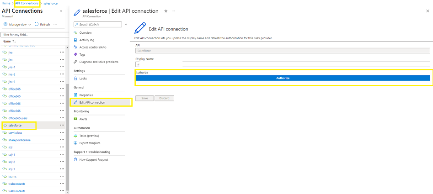The height and width of the screenshot is (194, 433).
Task: Open the sql-1 connection
Action: (11, 155)
